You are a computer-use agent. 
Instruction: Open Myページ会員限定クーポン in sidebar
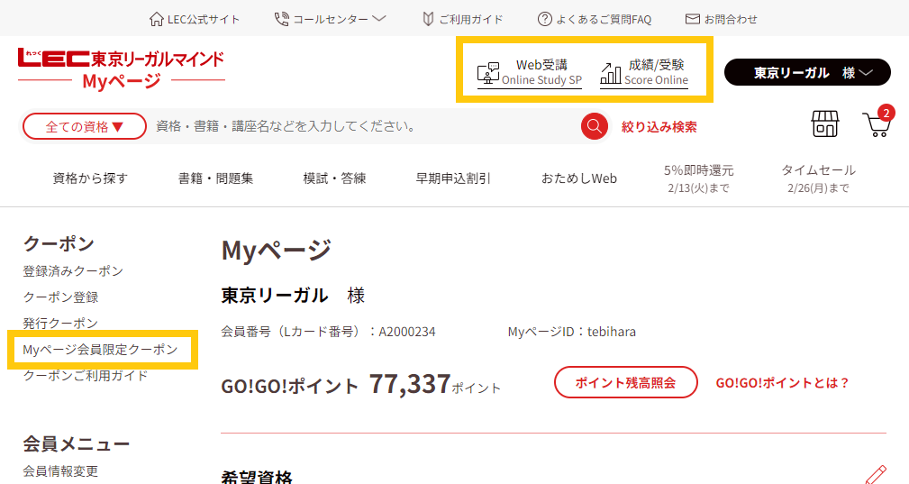[x=100, y=350]
